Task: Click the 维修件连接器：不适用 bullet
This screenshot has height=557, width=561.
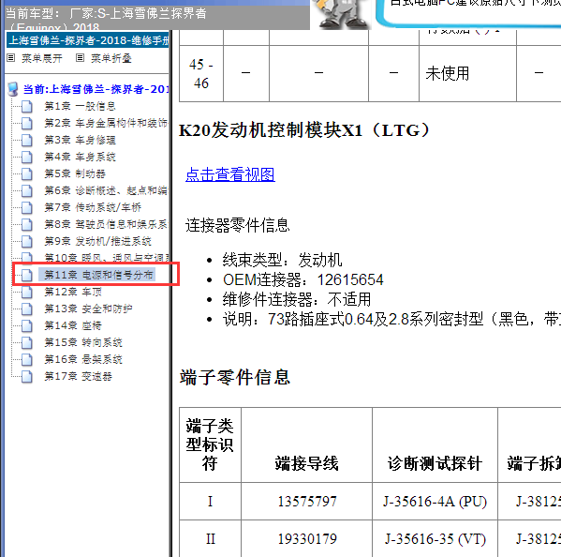Action: pyautogui.click(x=297, y=299)
